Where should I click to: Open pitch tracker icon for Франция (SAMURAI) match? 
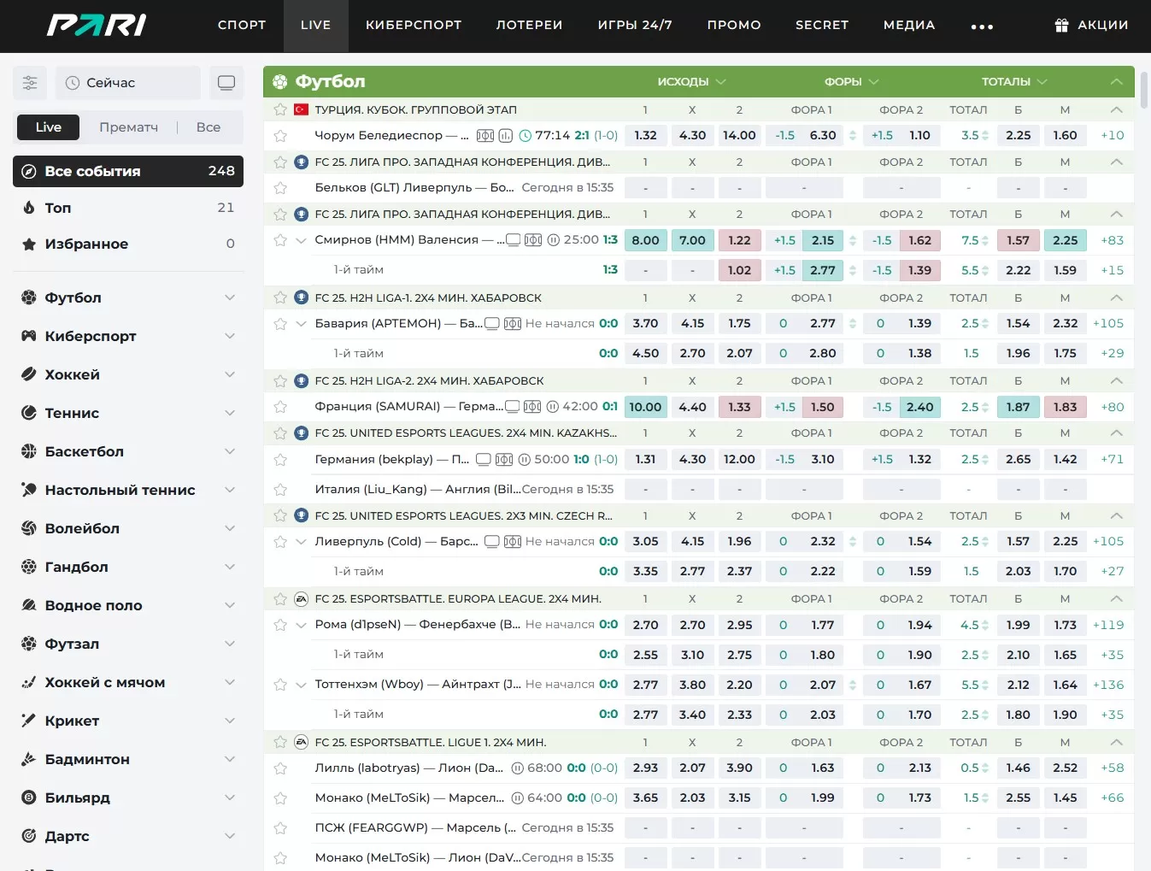532,407
